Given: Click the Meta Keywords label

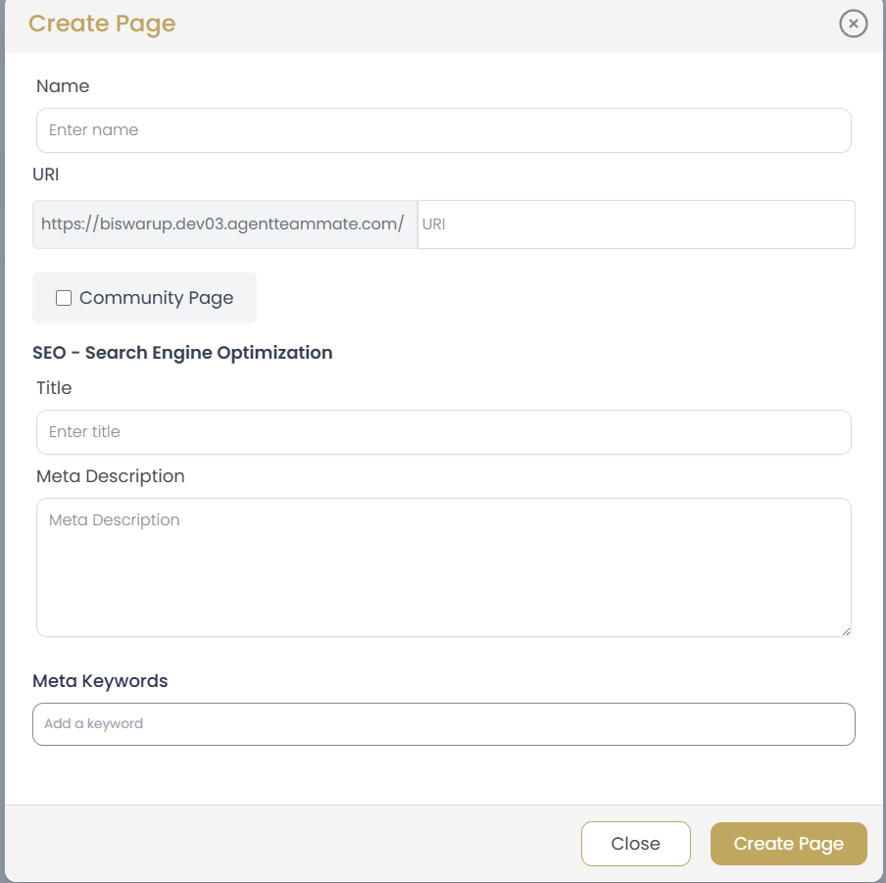Looking at the screenshot, I should tap(102, 680).
